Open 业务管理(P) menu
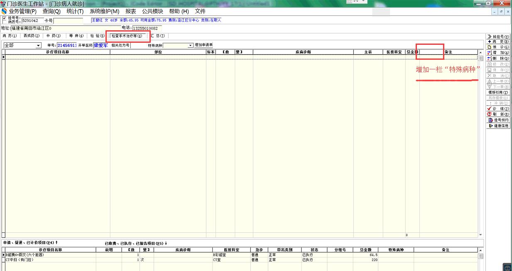Viewport: 512px width, 271px height. (x=22, y=11)
